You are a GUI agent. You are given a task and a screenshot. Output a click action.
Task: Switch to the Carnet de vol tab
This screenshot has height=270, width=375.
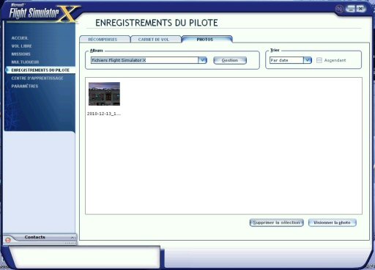[x=154, y=40]
